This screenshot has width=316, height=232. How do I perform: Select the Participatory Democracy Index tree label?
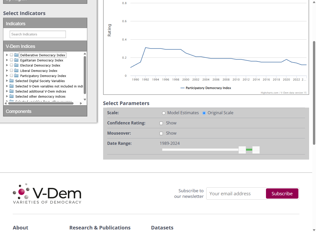(43, 76)
